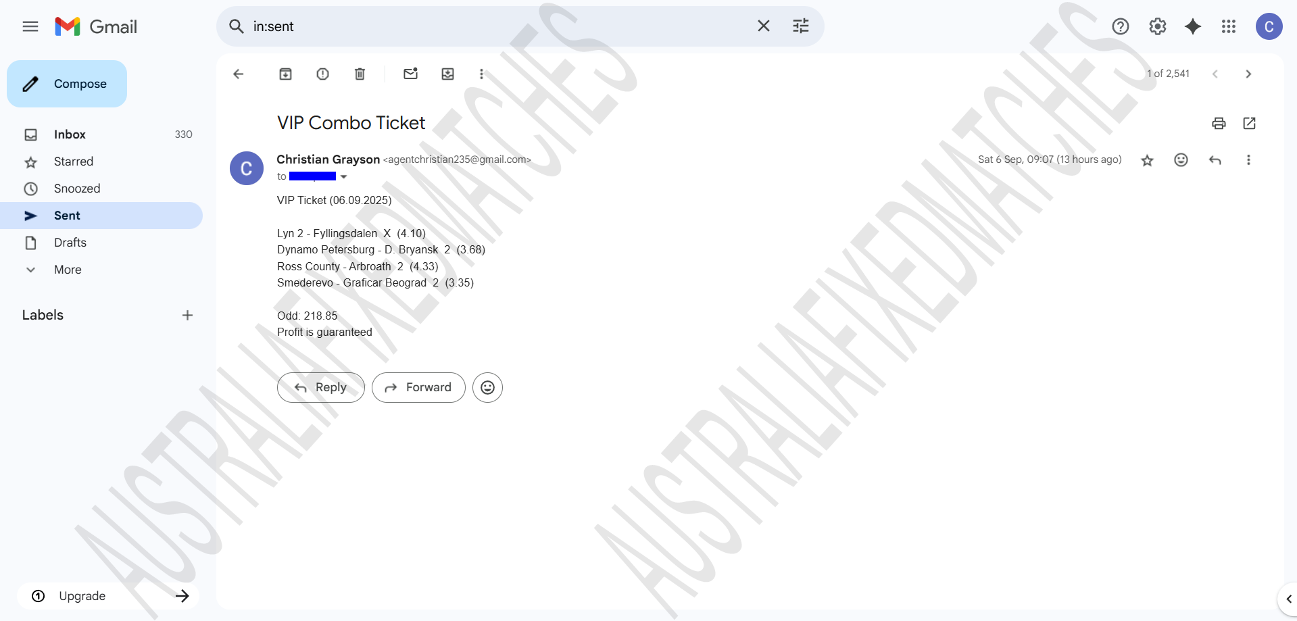Click the Forward button
Screen dimensions: 1297x621
[x=418, y=387]
